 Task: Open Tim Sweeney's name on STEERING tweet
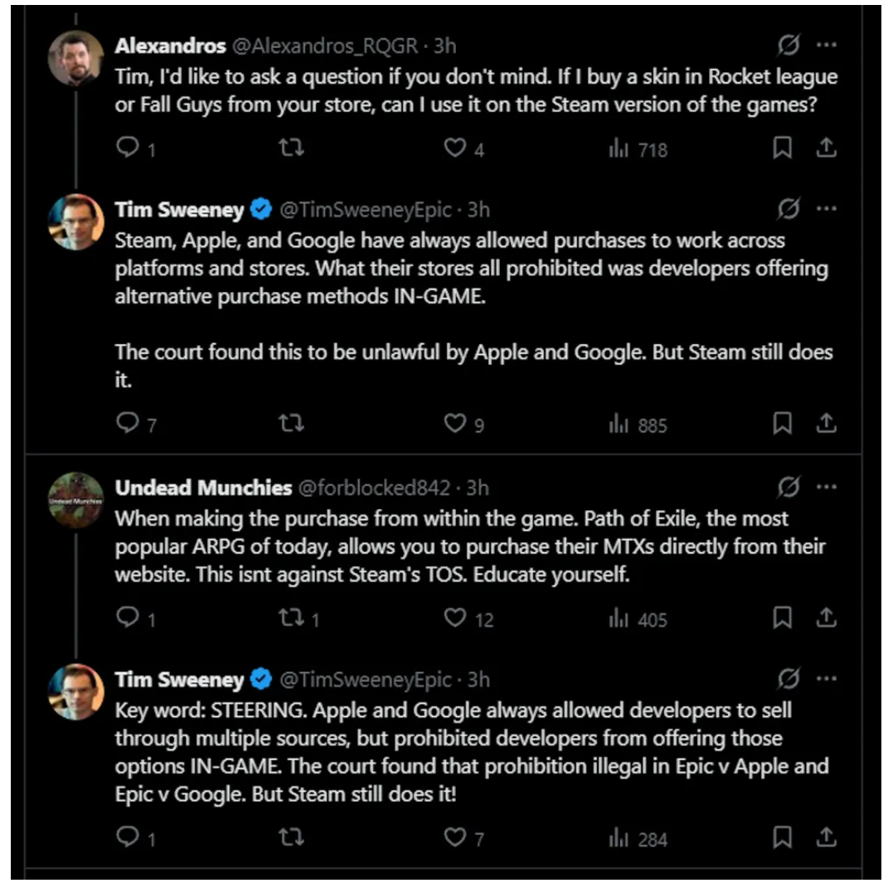[180, 680]
